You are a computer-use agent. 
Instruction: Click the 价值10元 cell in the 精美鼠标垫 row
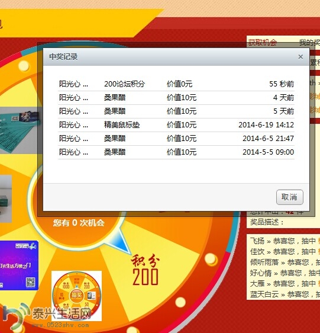coord(182,124)
